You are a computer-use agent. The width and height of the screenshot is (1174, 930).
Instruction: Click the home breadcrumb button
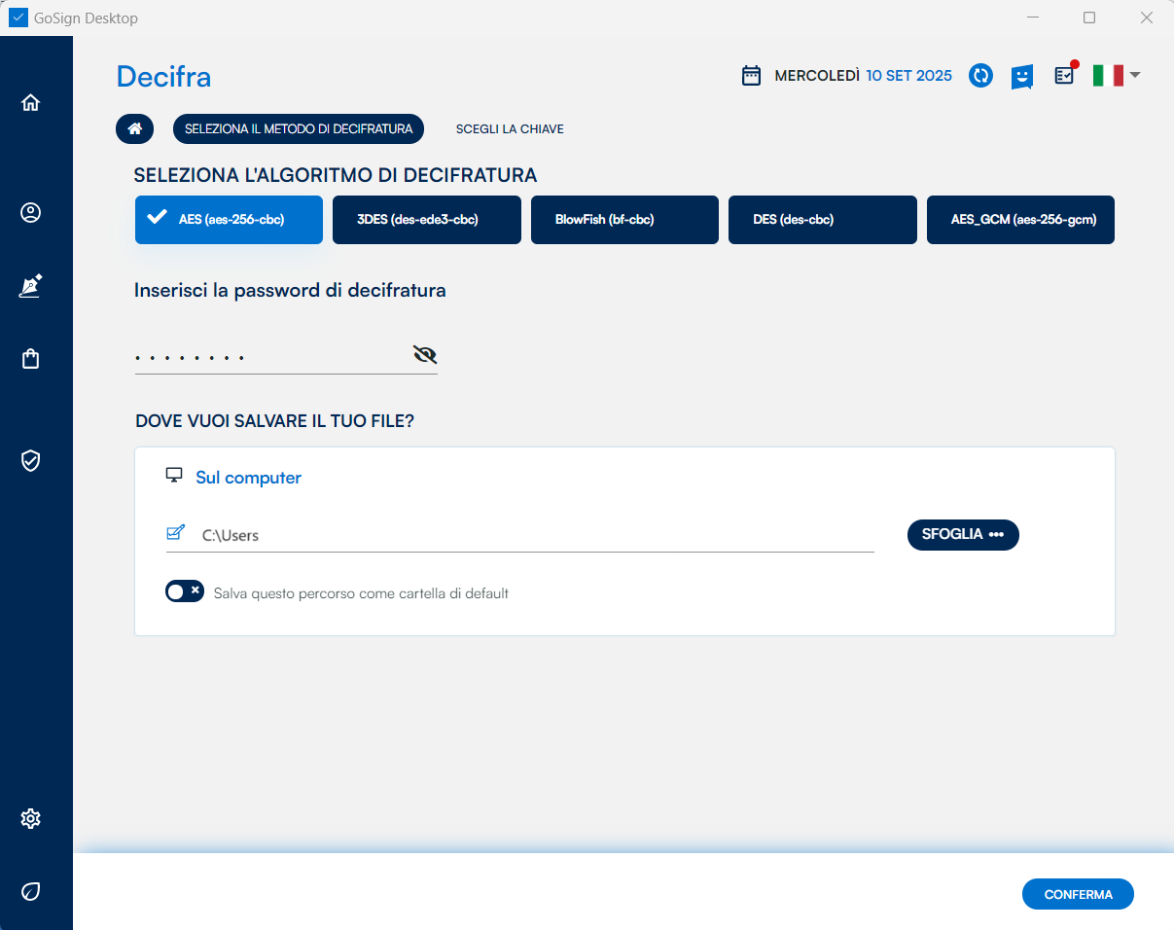[x=135, y=129]
